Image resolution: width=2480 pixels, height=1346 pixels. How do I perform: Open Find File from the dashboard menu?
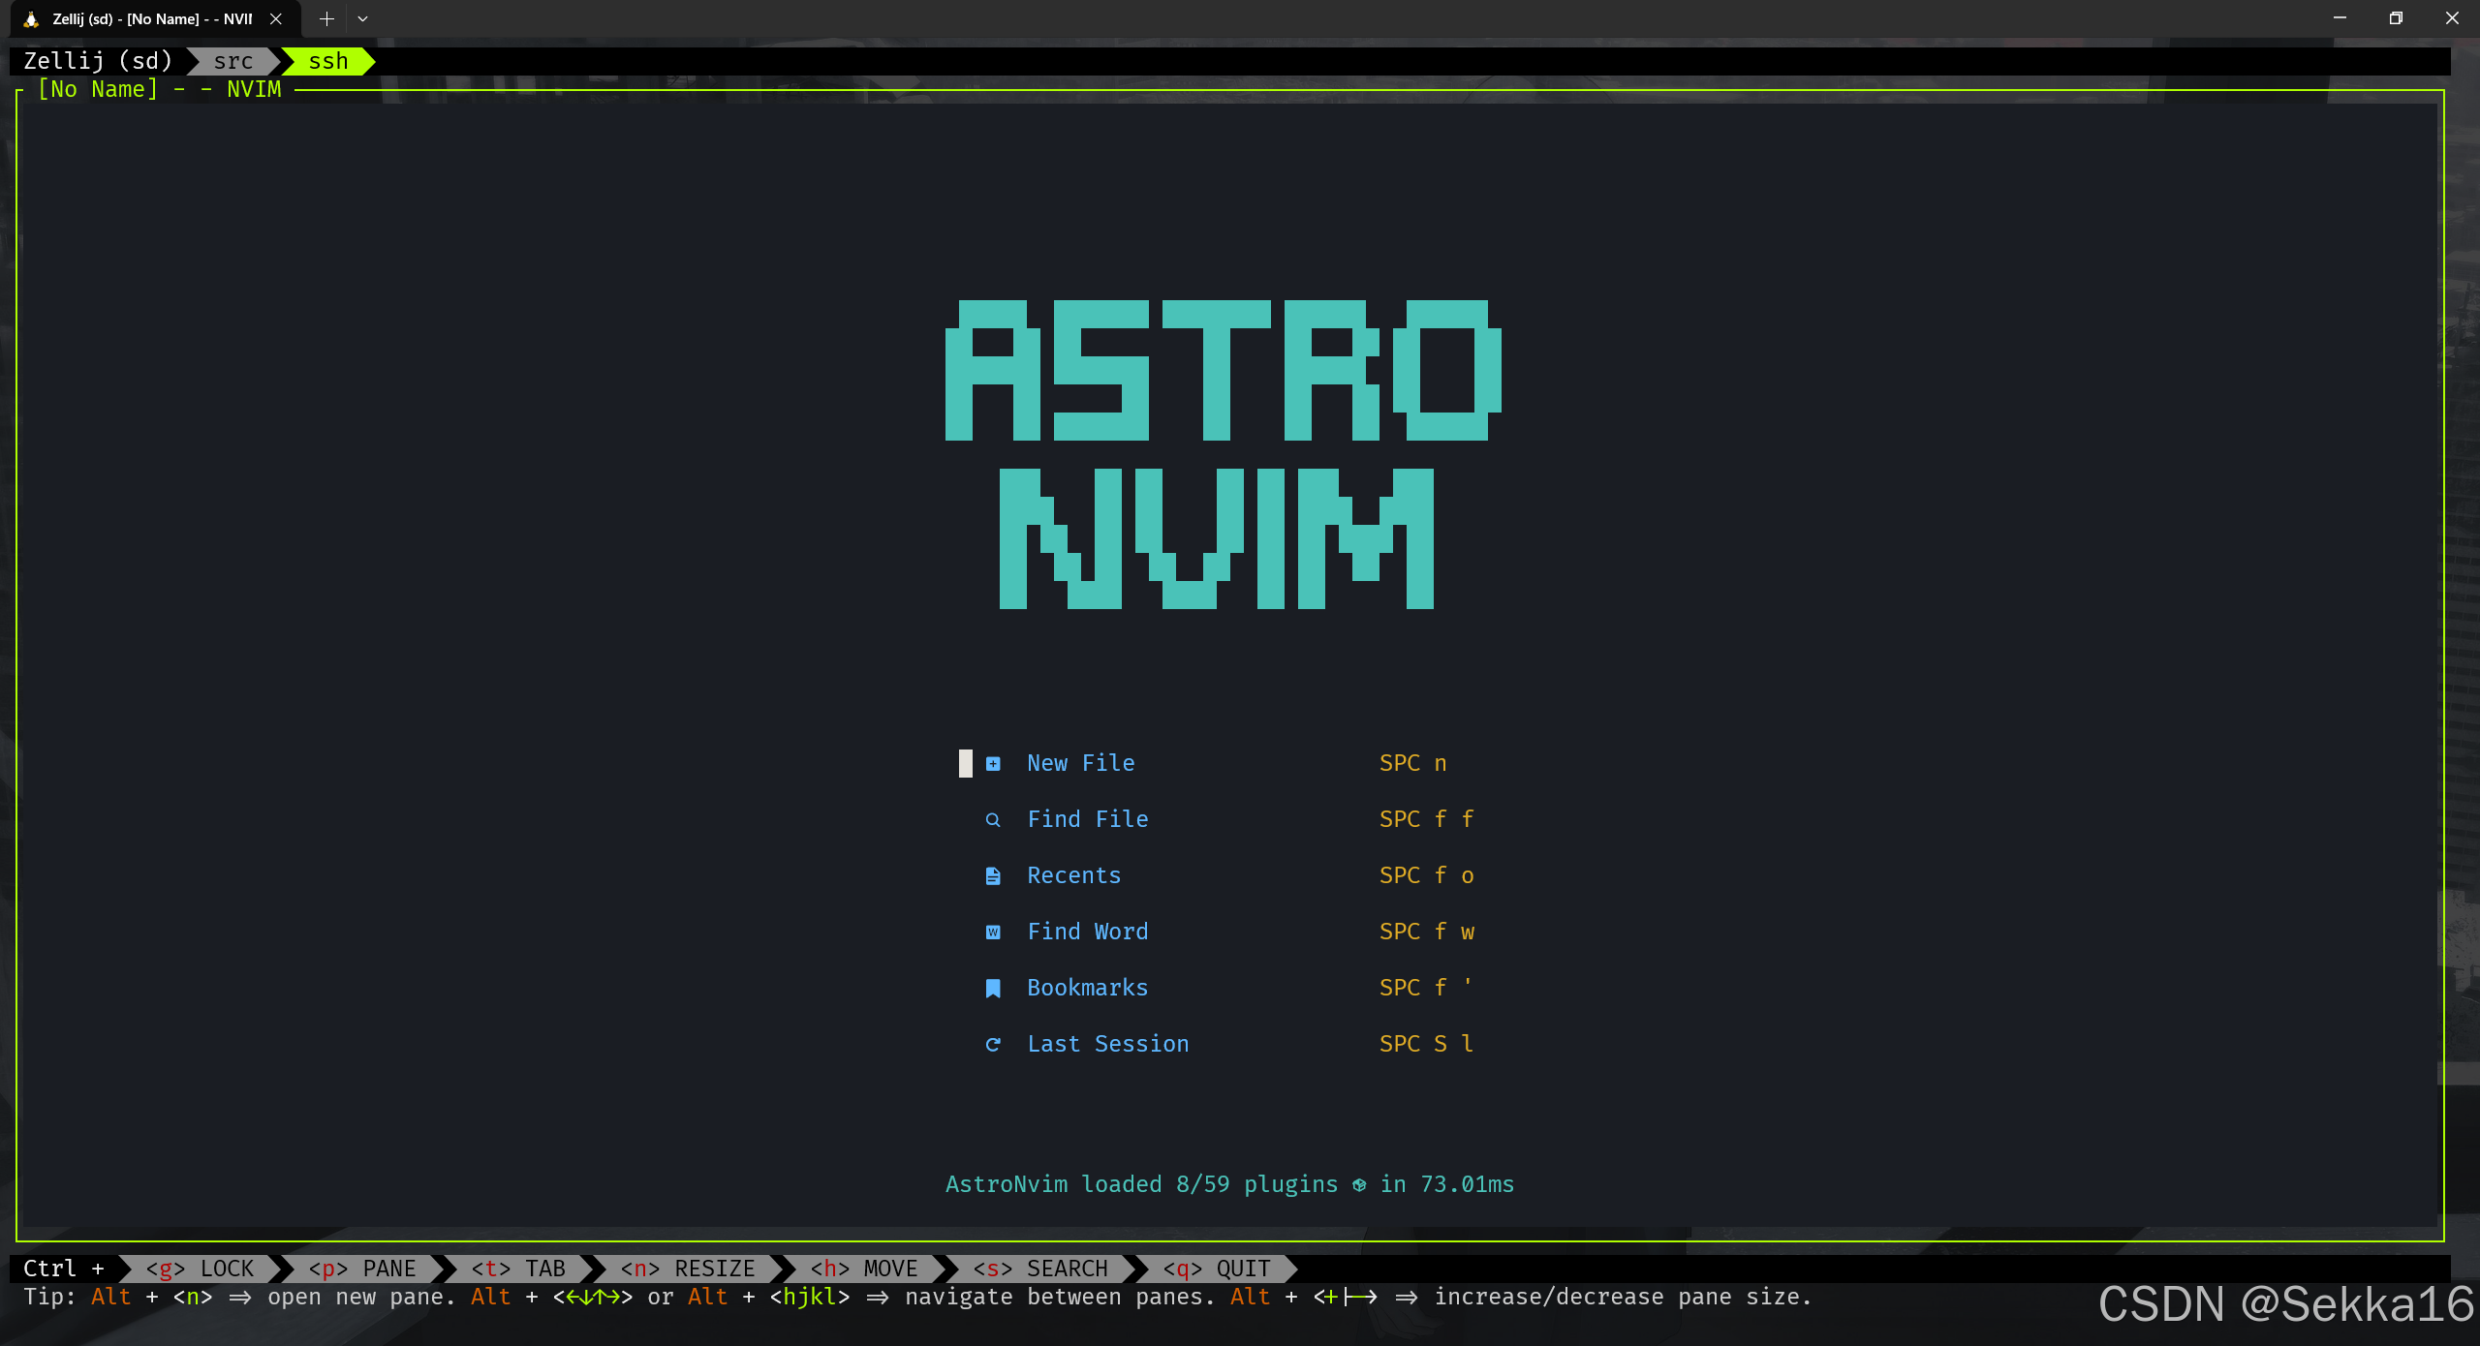(x=1087, y=819)
